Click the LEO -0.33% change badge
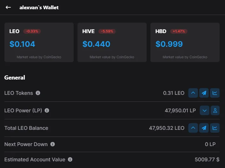The image size is (225, 168). (x=32, y=31)
